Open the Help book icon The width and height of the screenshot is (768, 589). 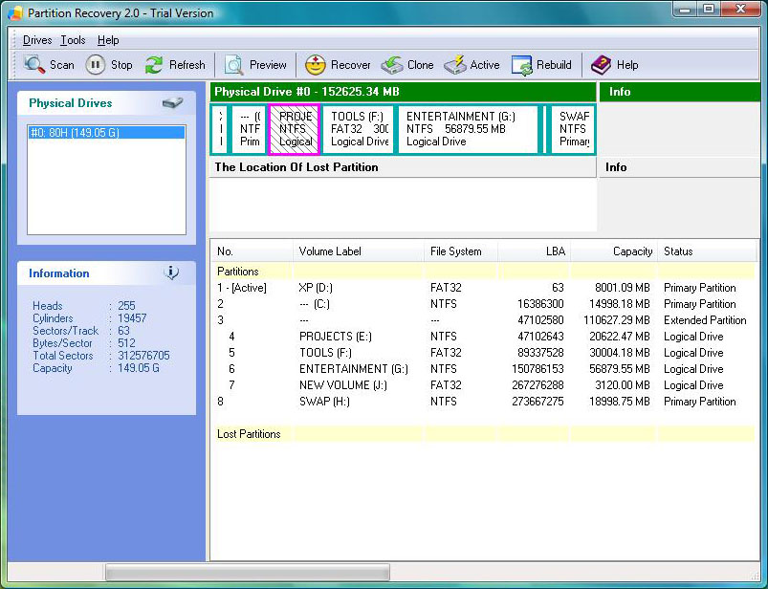tap(601, 65)
